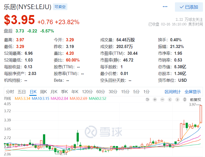
Task: Pan chart right with the right chevron
Action: [177, 99]
